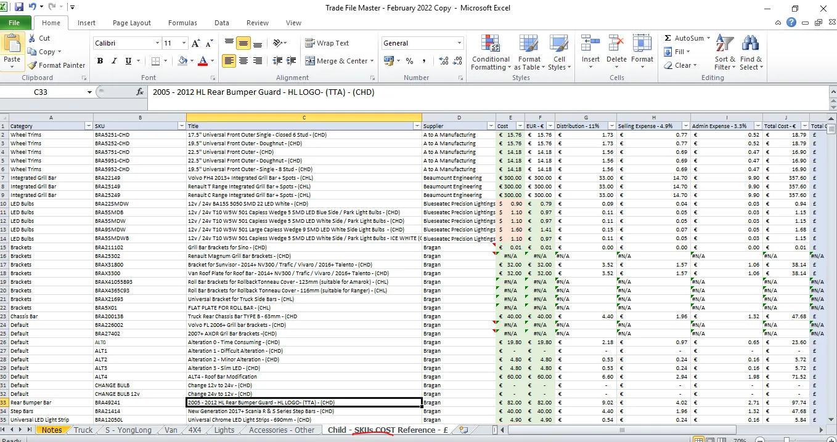Select the Notes sheet tab
The image size is (837, 442).
pos(52,430)
